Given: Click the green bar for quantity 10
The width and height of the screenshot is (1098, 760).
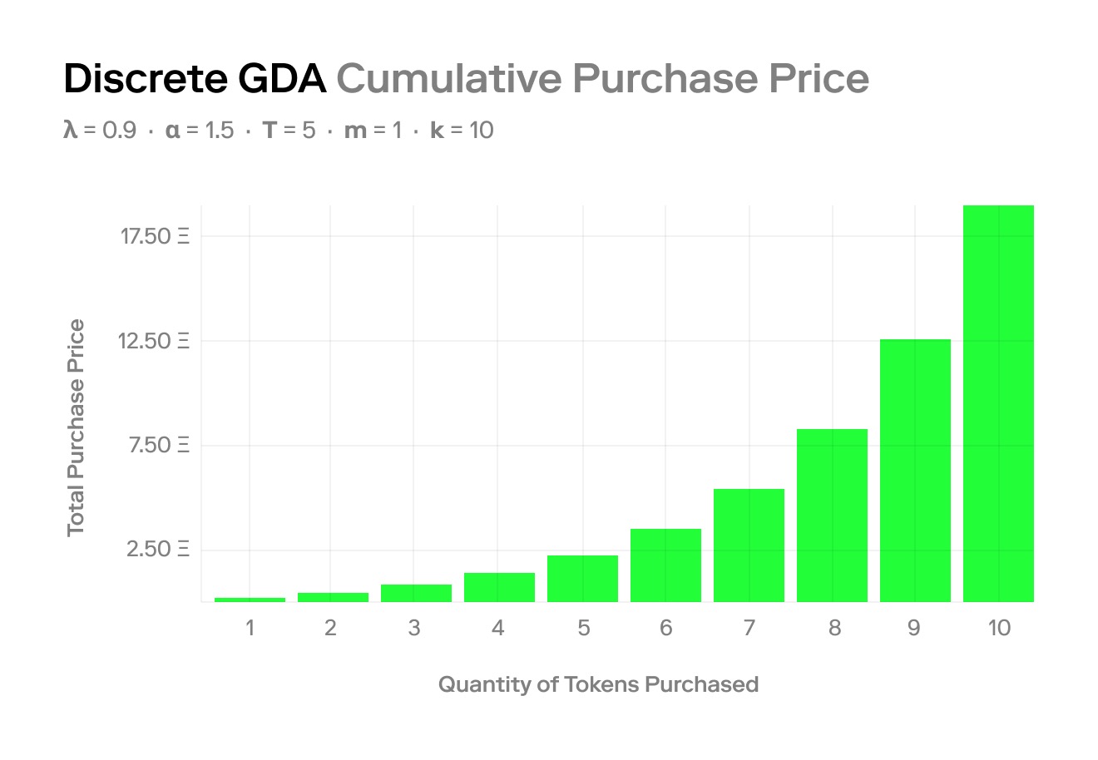Looking at the screenshot, I should coord(998,403).
